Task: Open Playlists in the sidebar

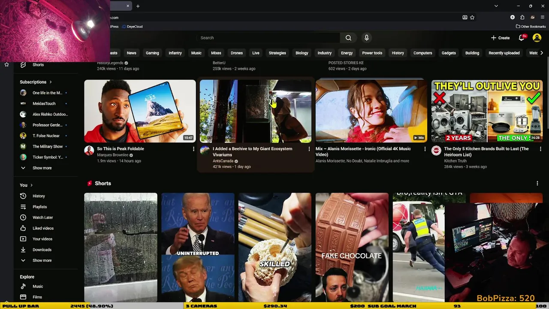Action: click(x=39, y=207)
